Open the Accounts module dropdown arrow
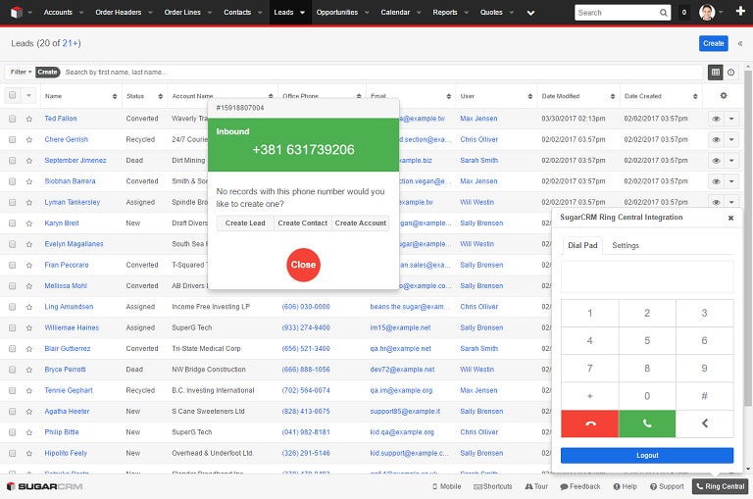 coord(81,13)
